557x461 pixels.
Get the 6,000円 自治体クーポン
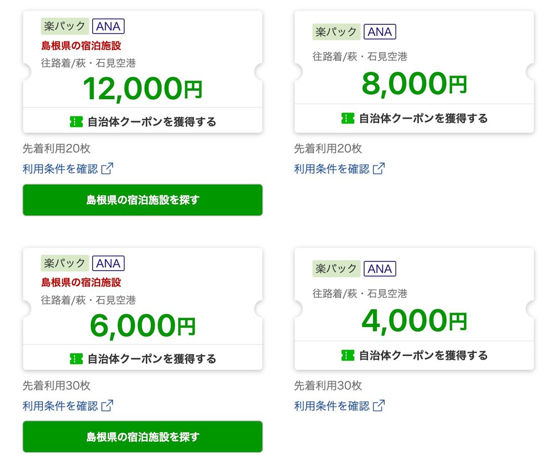[x=143, y=359]
